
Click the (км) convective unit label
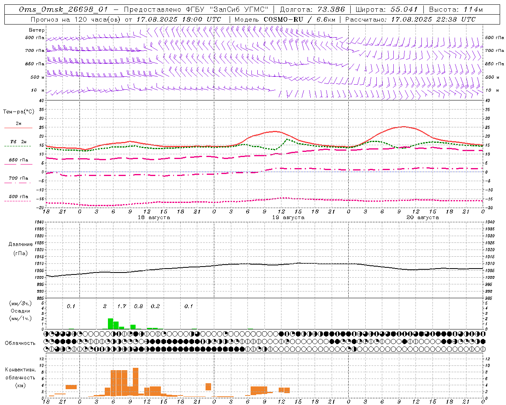21,385
